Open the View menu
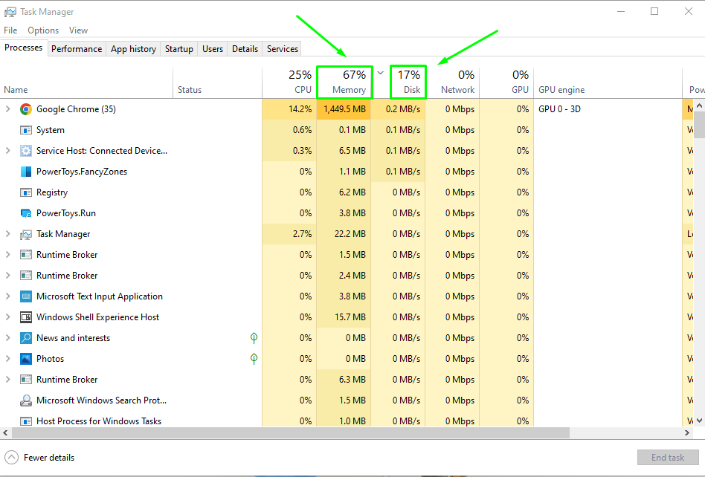 pyautogui.click(x=78, y=30)
